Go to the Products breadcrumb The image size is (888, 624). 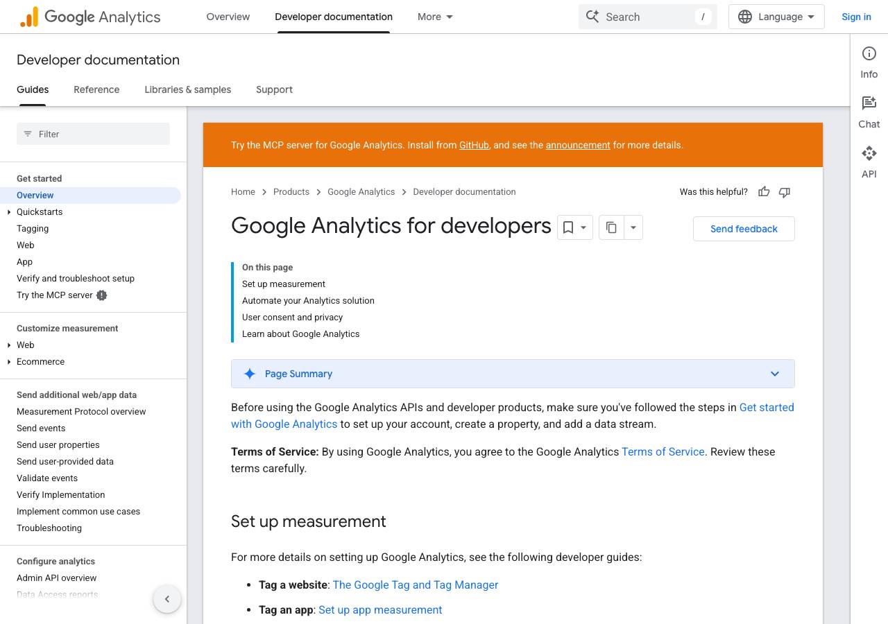291,192
